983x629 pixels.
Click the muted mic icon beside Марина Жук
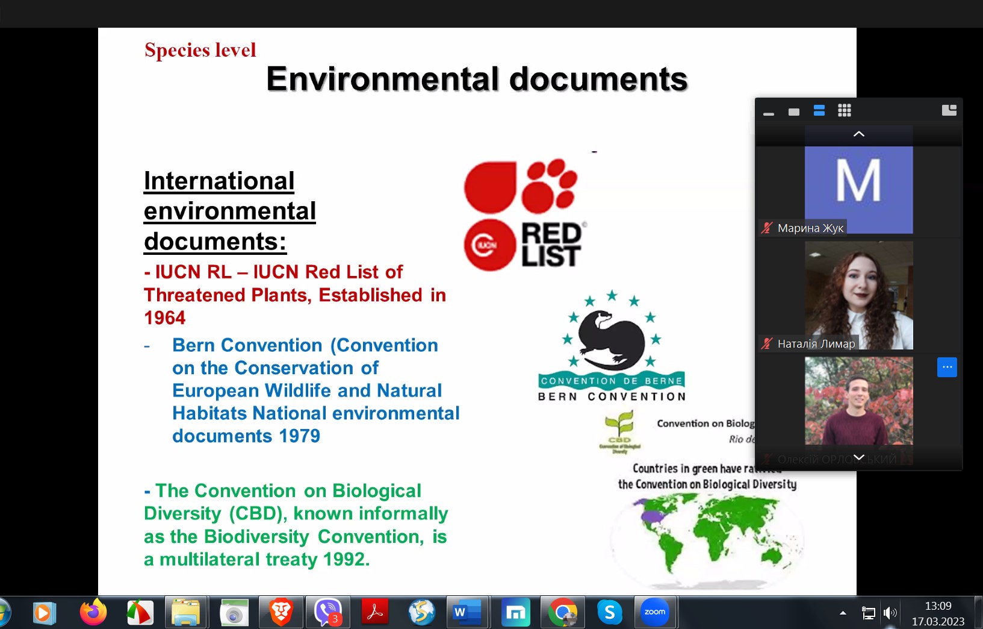[x=767, y=228]
